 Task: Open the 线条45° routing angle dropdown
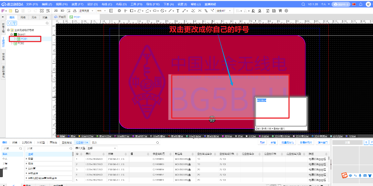[x=224, y=11]
